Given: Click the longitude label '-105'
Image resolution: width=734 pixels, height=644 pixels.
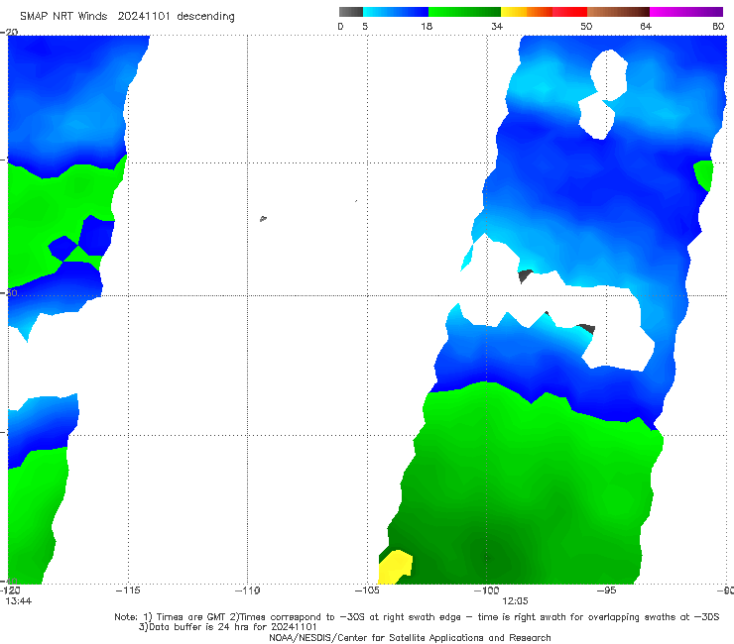Looking at the screenshot, I should point(367,590).
